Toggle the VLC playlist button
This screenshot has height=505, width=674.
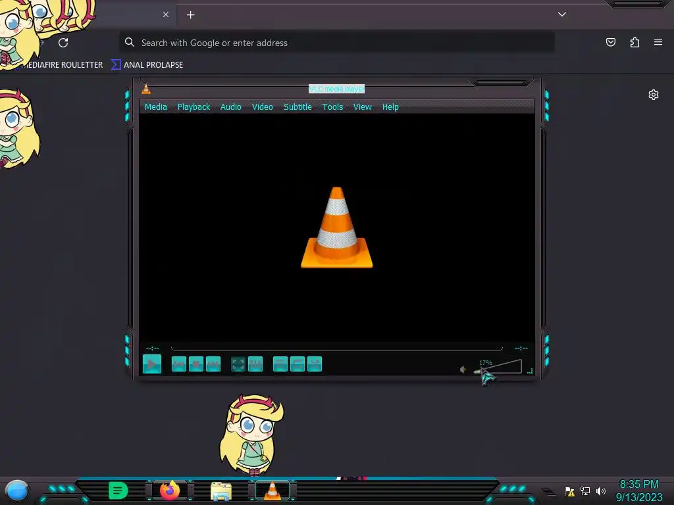(280, 364)
